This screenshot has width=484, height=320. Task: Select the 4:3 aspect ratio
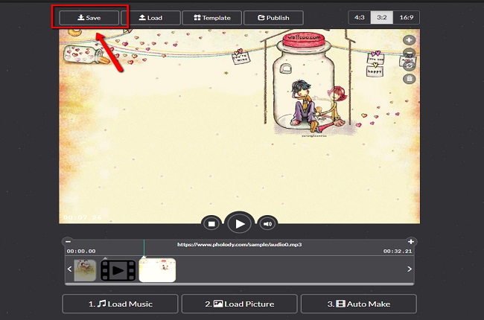click(x=360, y=18)
